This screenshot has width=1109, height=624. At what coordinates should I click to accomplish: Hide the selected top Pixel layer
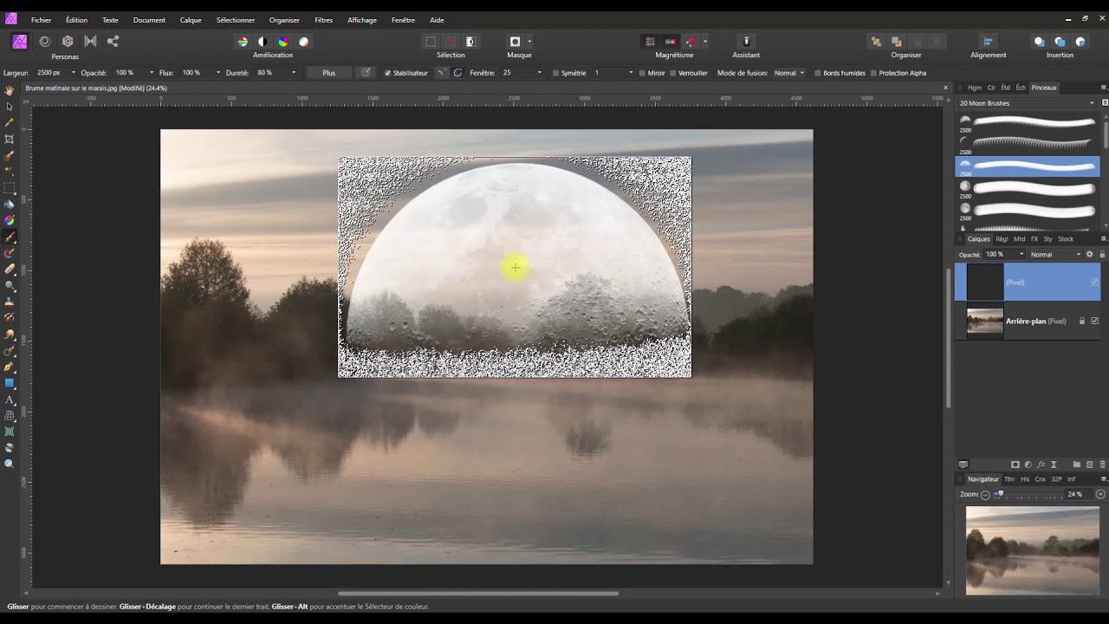tap(1094, 282)
